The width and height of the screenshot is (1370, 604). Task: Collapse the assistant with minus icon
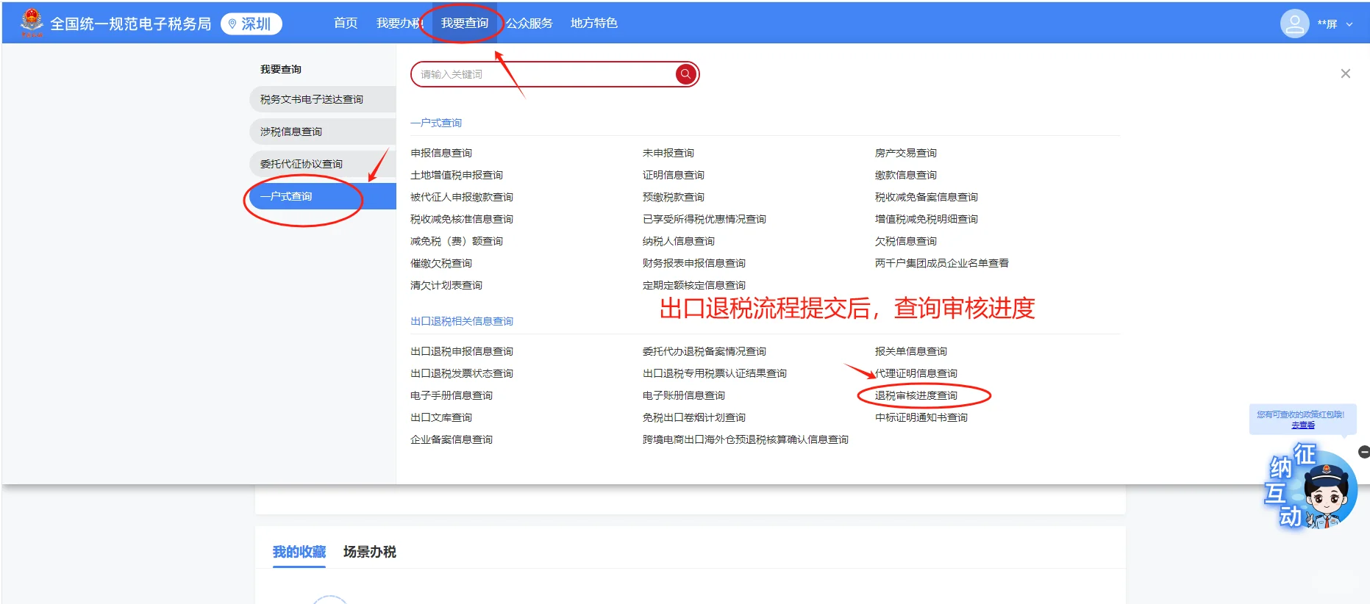click(x=1364, y=453)
